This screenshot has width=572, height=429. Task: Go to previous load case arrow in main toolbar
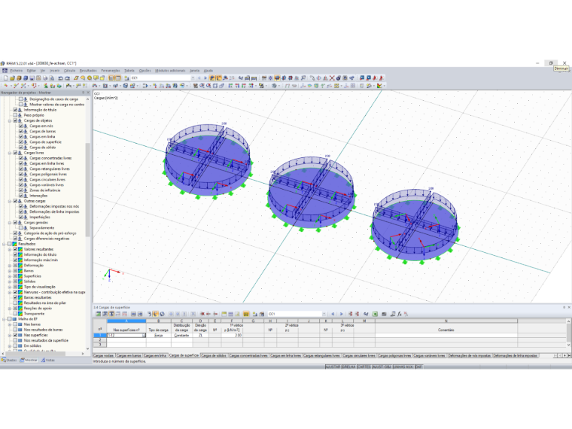coord(199,78)
